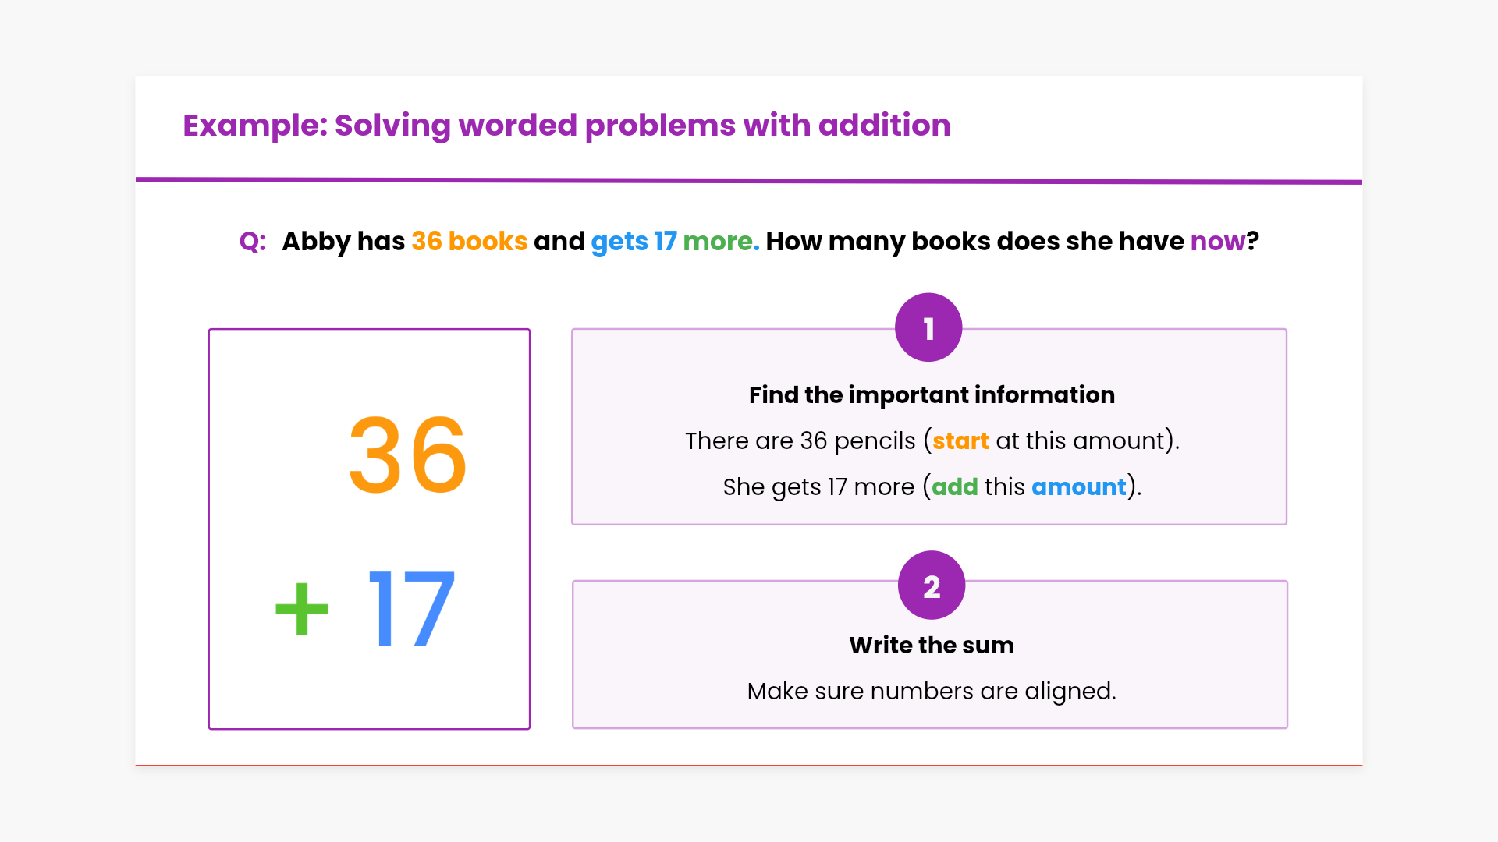The image size is (1498, 842).
Task: Click the blue 'gets 17' text in the question
Action: (x=634, y=242)
